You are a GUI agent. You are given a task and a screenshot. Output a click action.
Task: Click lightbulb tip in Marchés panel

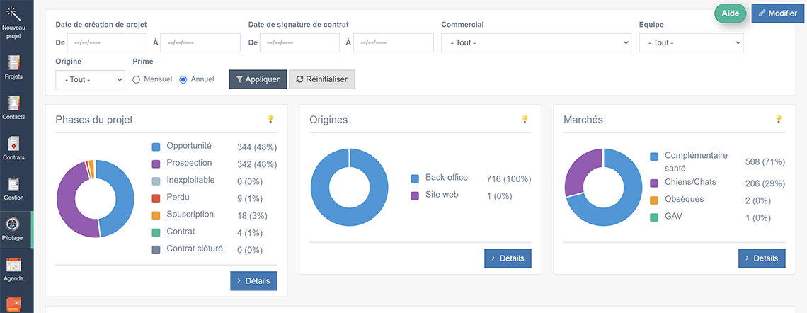coord(778,119)
